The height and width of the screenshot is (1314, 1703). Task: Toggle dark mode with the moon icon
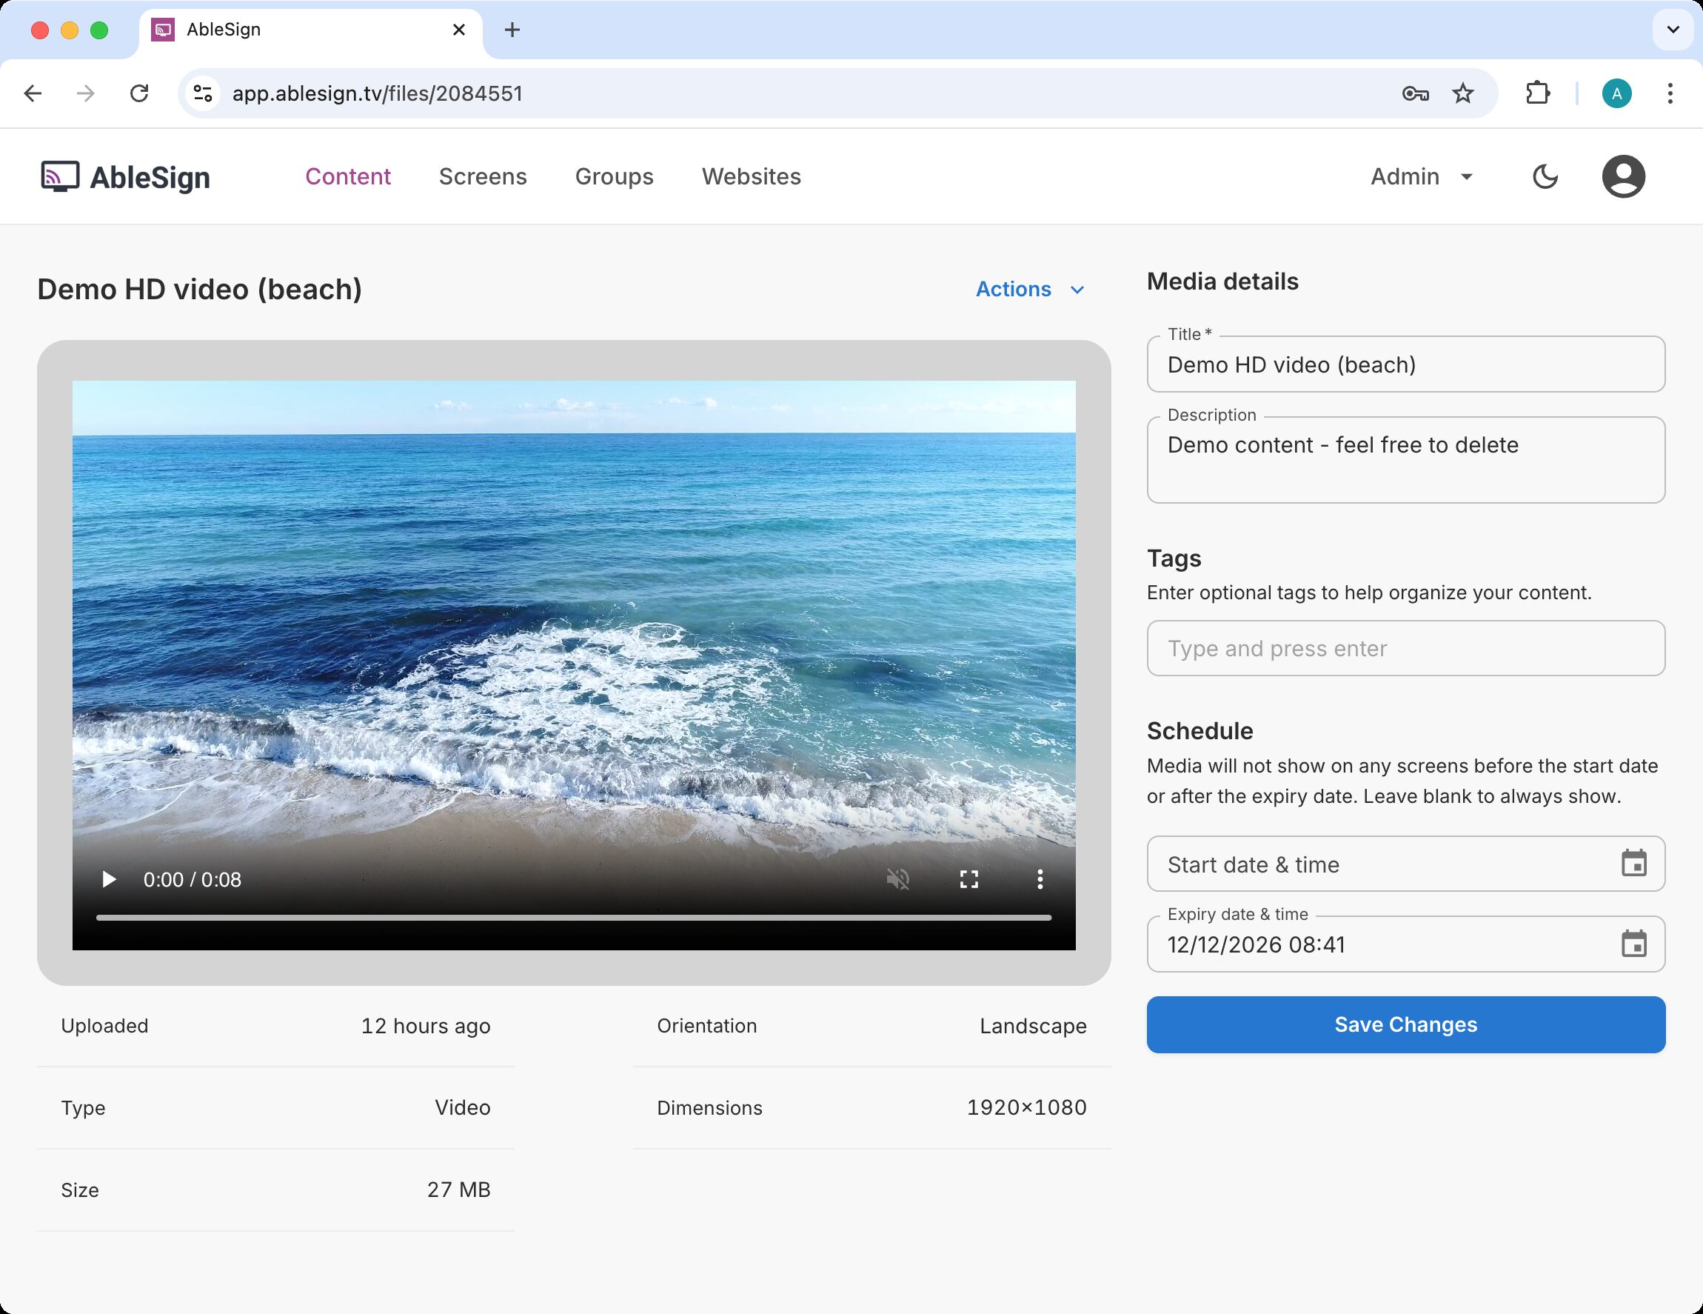point(1545,177)
